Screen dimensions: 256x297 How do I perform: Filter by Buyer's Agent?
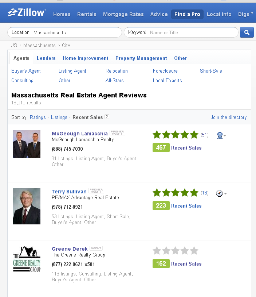[x=26, y=71]
